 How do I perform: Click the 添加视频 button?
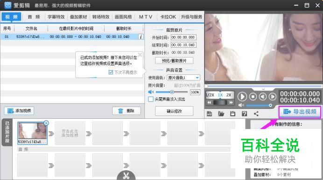point(19,111)
